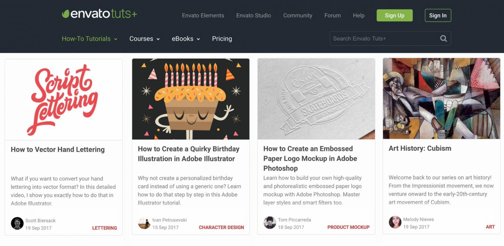This screenshot has width=504, height=246.
Task: Open Ivan Petrusevski's author avatar
Action: pyautogui.click(x=144, y=223)
